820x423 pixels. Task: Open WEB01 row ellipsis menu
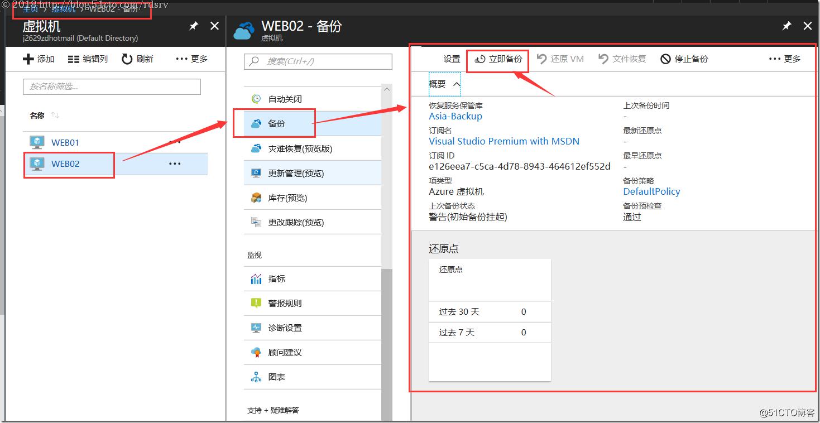click(x=175, y=142)
